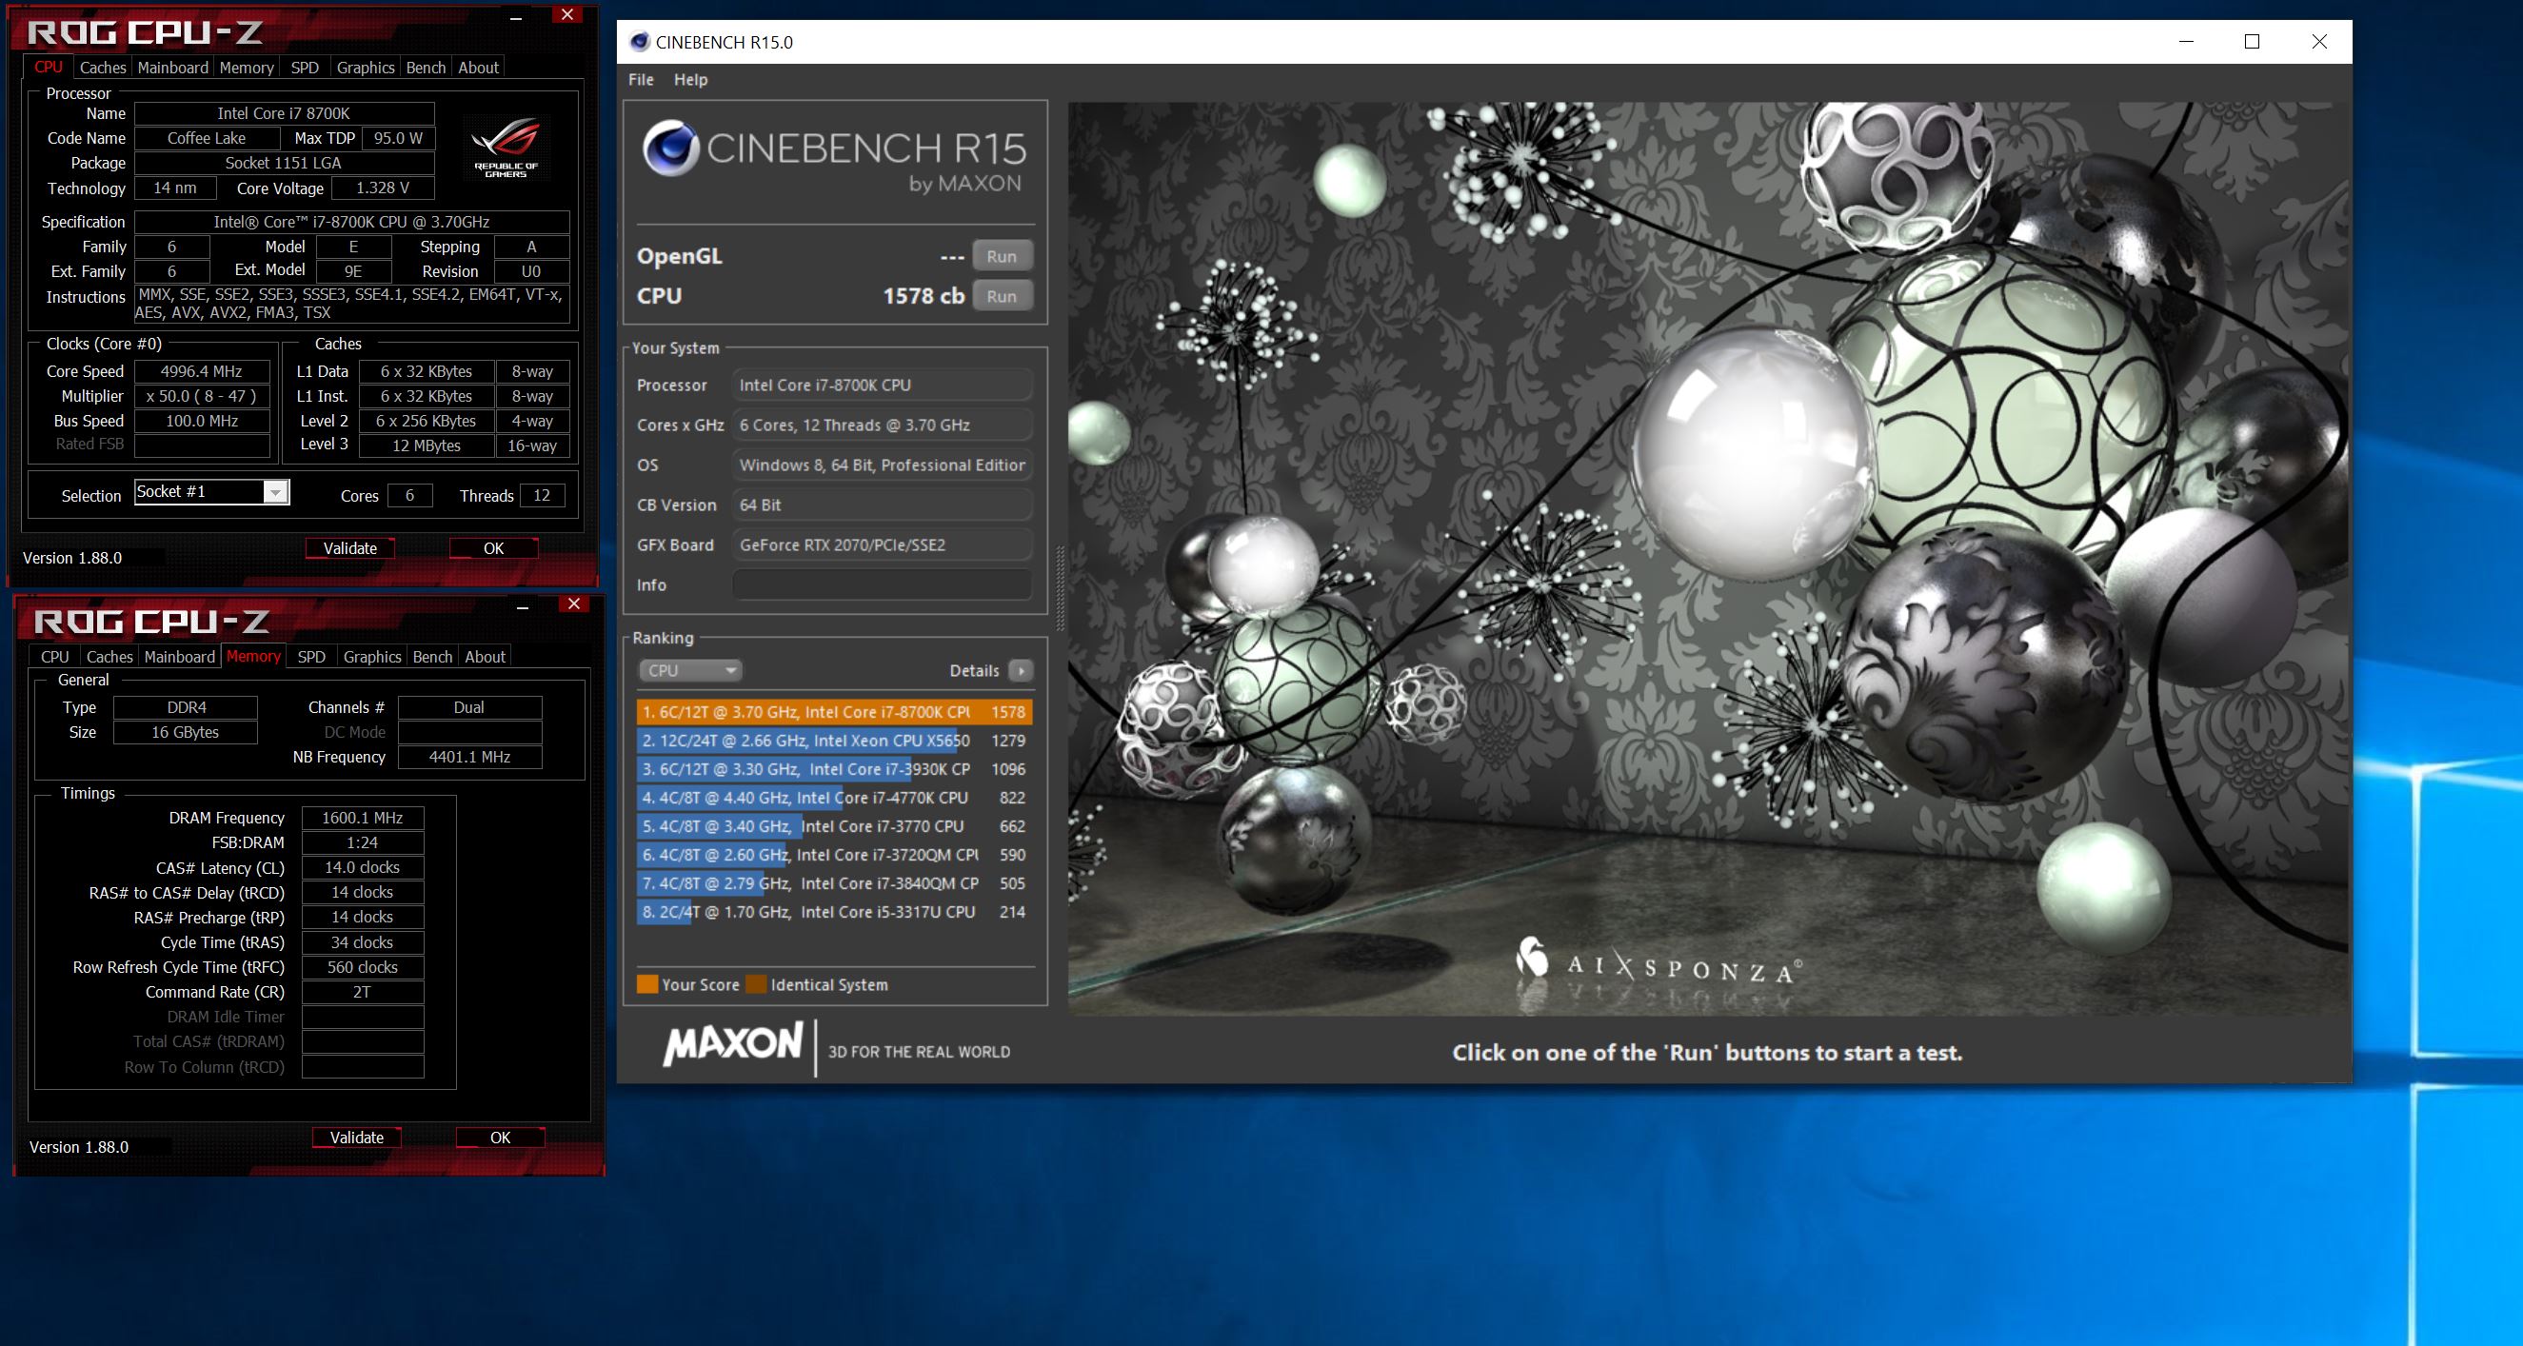
Task: Maximize the Cinebench R15.0 window
Action: pyautogui.click(x=2252, y=41)
